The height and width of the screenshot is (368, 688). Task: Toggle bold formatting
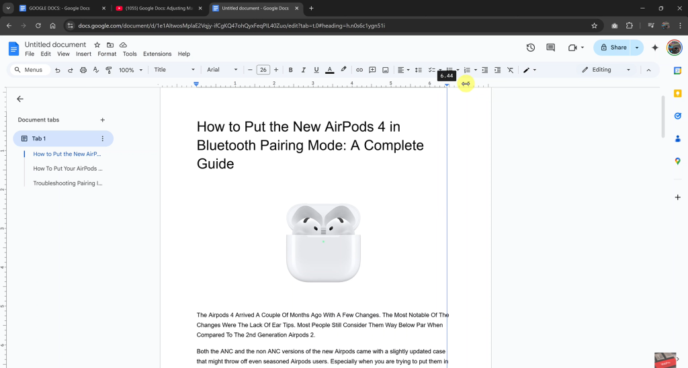290,71
